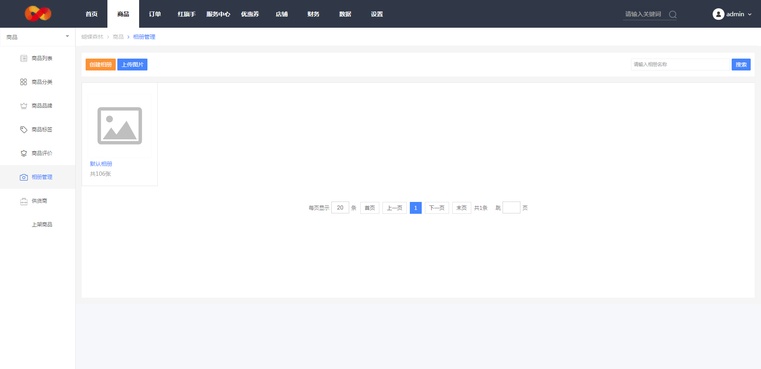Click the 下一页 pagination button

pos(437,208)
